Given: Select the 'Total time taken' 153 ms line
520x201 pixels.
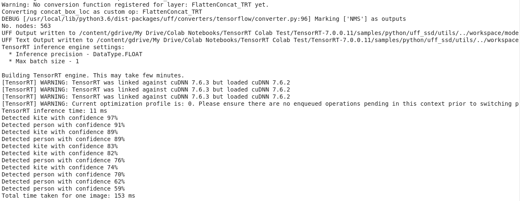Looking at the screenshot, I should (68, 196).
